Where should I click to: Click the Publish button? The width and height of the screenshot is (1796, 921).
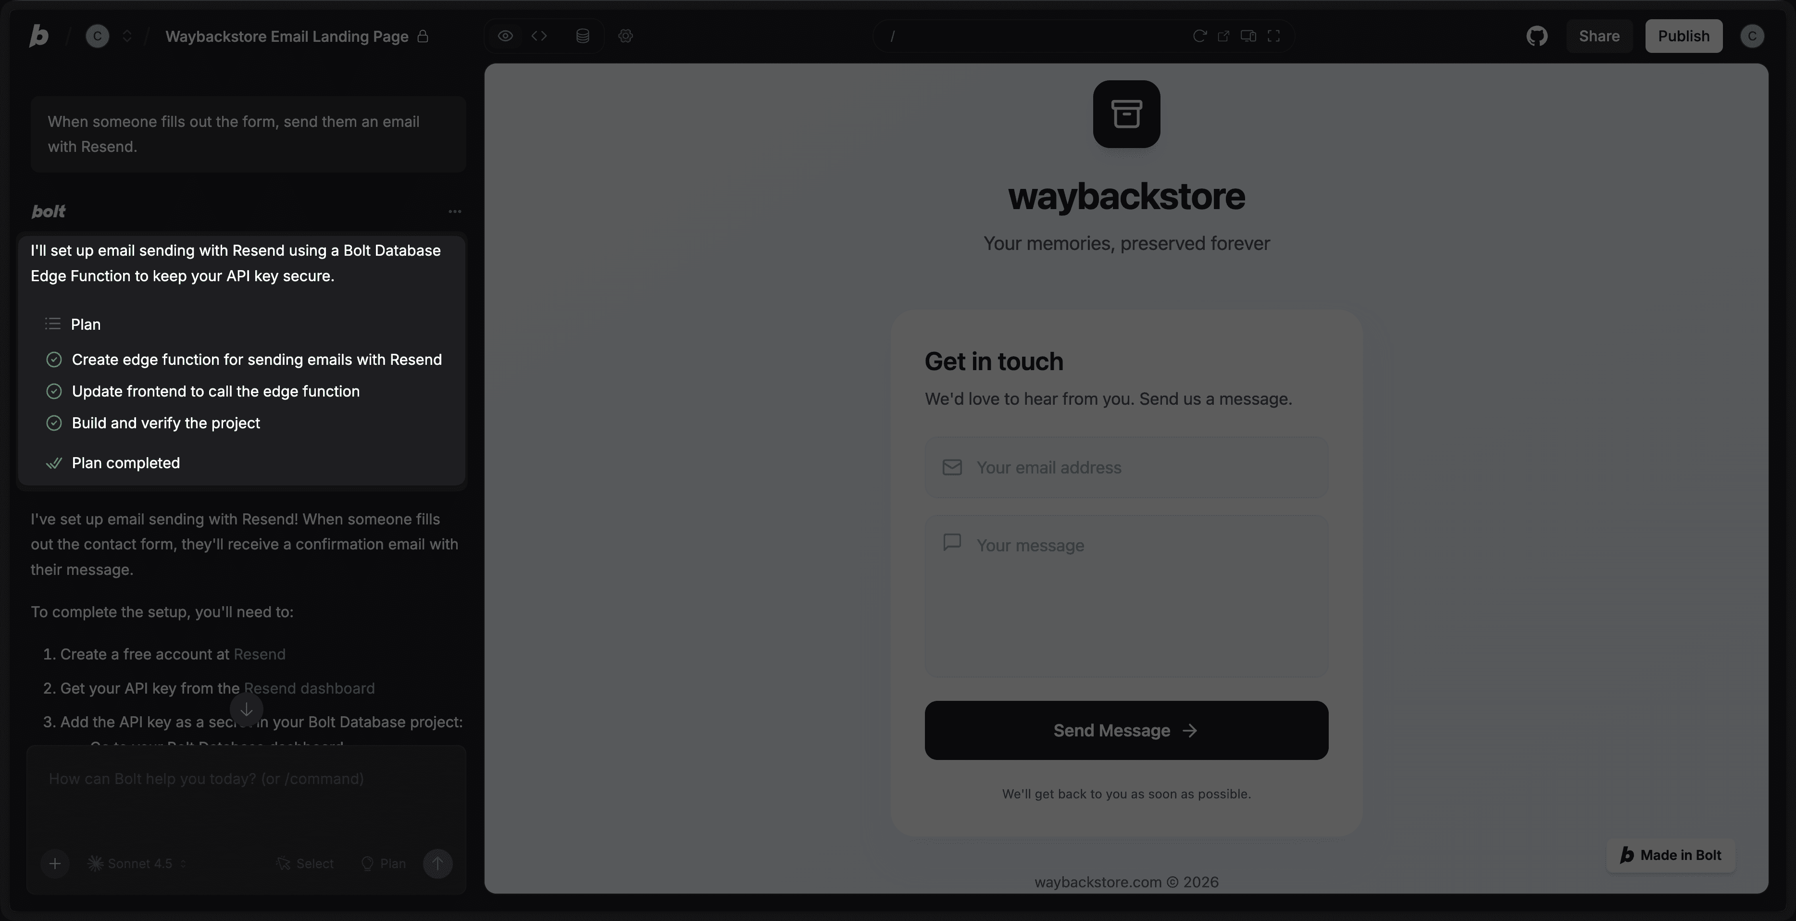pos(1683,36)
